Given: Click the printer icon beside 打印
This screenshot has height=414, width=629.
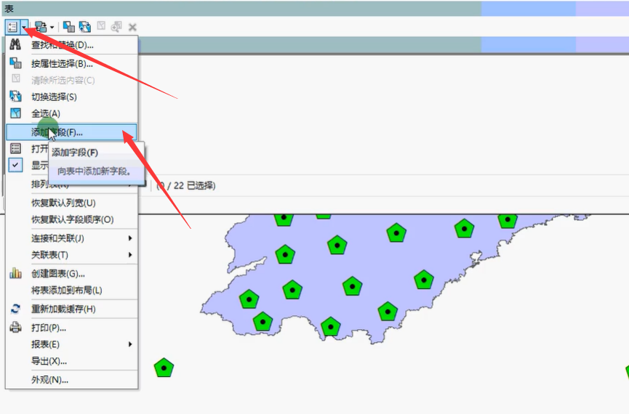Looking at the screenshot, I should tap(16, 327).
